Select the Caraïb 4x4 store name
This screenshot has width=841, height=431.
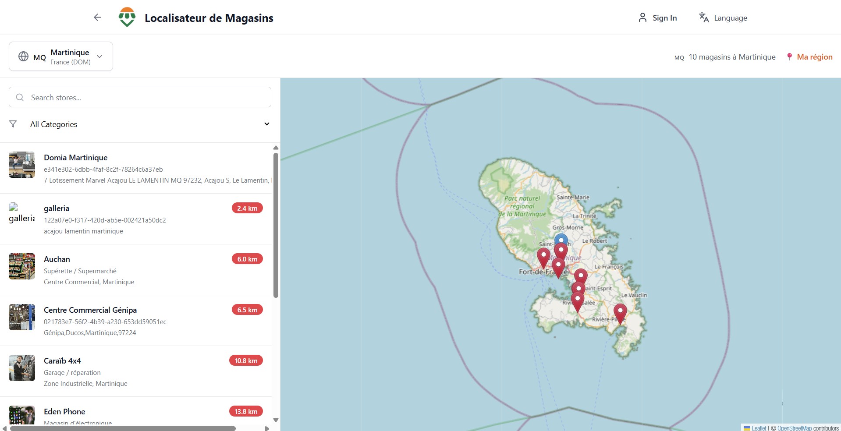pos(62,361)
